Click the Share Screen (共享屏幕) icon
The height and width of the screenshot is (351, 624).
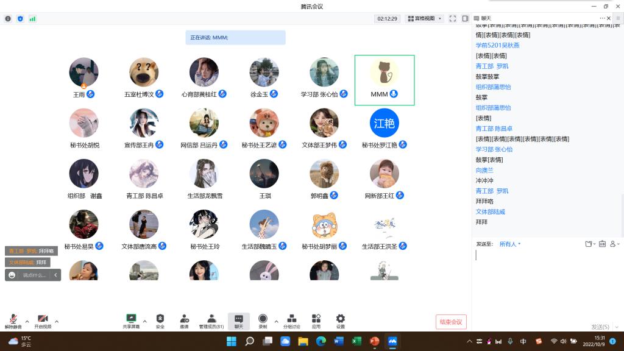(131, 319)
